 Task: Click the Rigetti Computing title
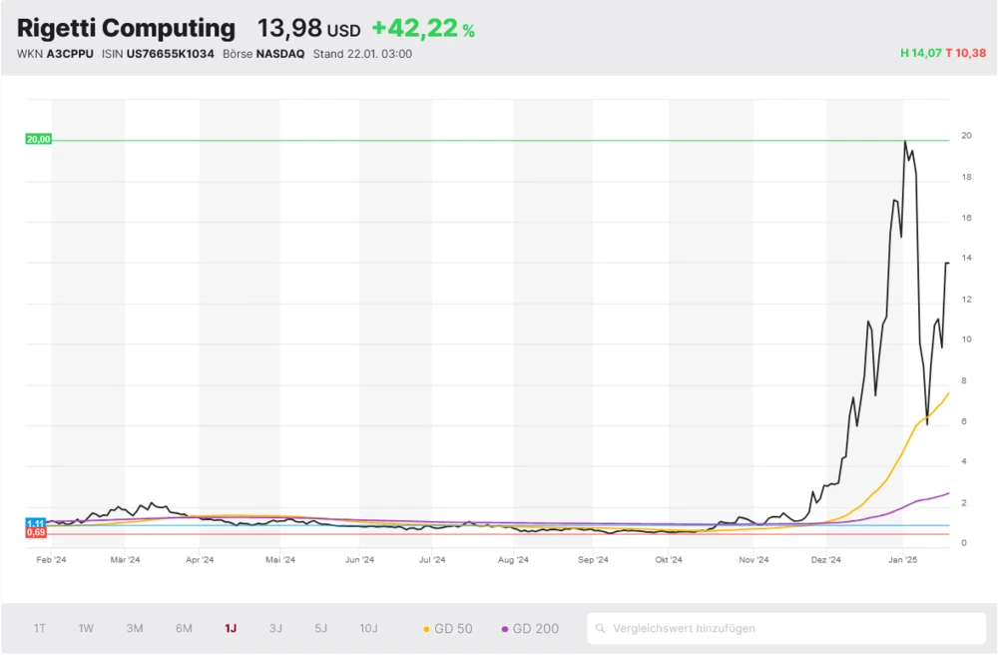(126, 29)
